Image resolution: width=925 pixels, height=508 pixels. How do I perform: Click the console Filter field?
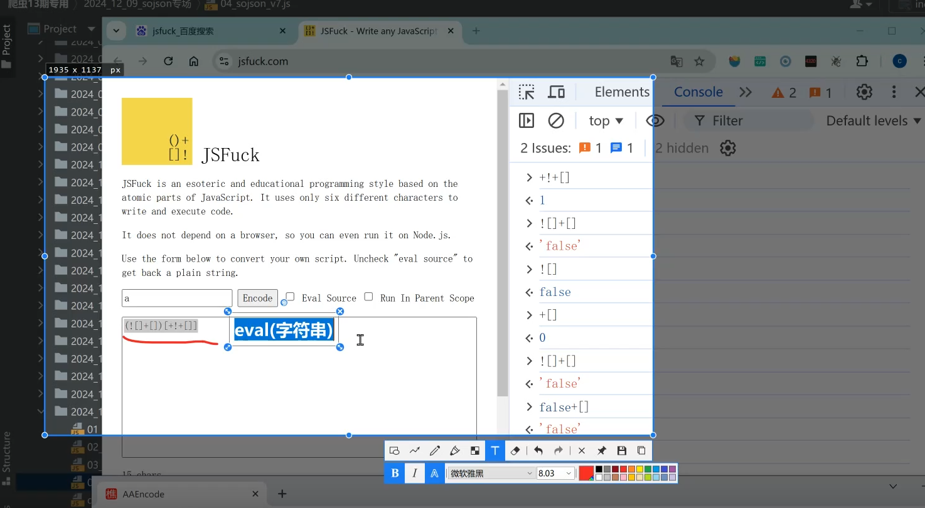[748, 120]
